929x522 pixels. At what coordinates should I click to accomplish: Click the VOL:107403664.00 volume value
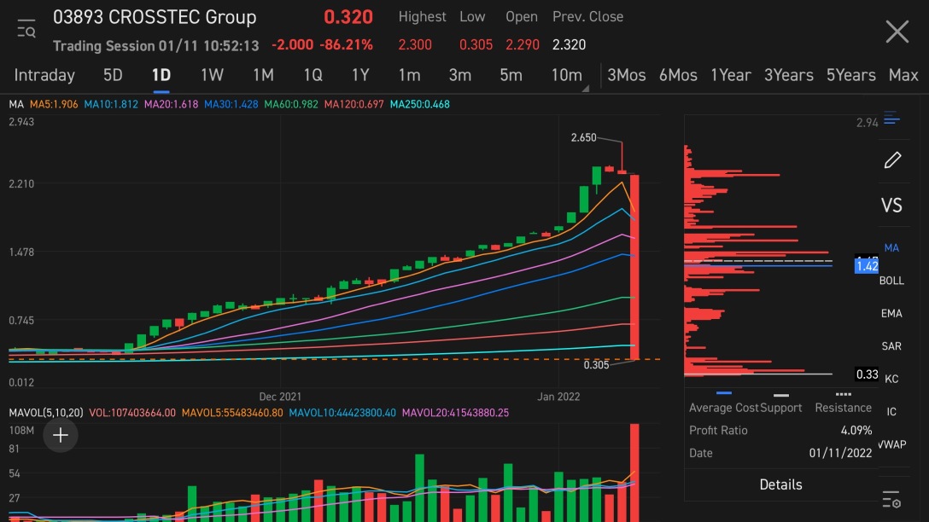(132, 413)
